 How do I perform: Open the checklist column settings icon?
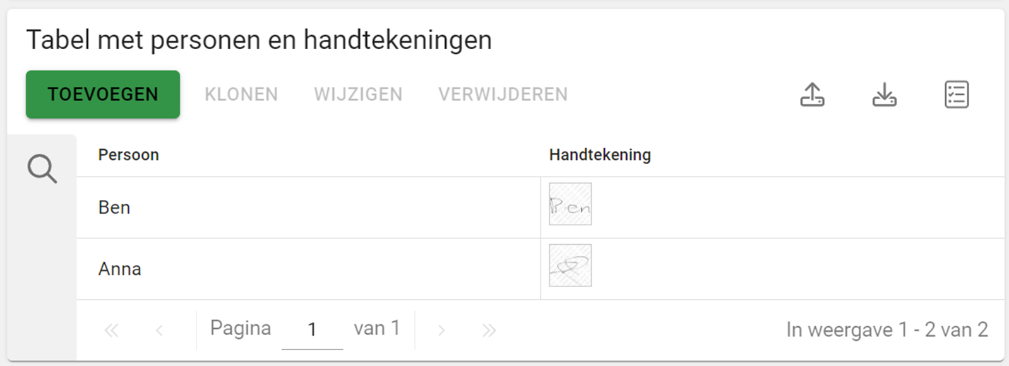957,95
